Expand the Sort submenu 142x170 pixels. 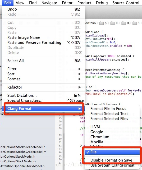tap(43, 74)
